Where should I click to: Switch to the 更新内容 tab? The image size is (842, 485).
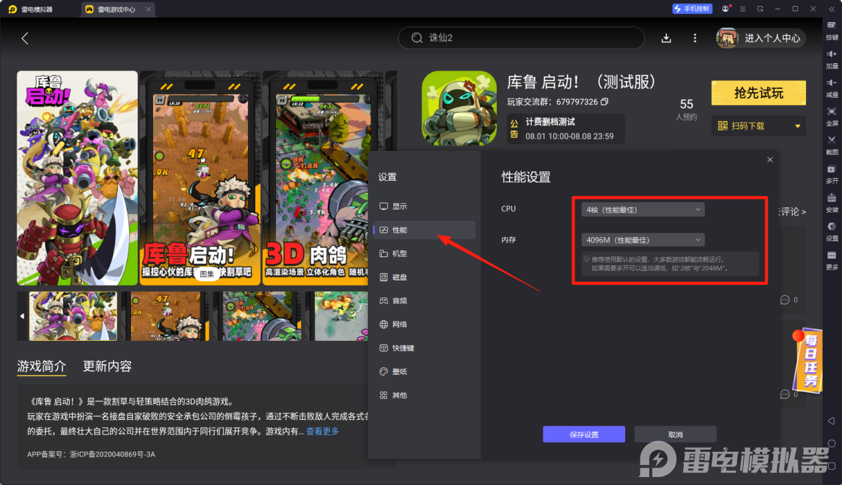(107, 367)
